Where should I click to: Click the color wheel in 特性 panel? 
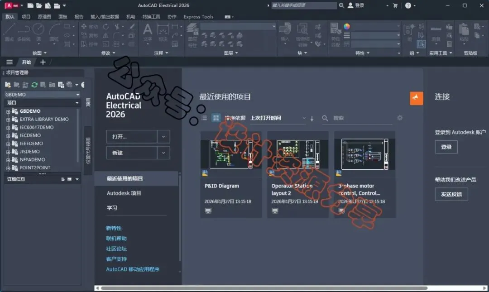coord(347,27)
